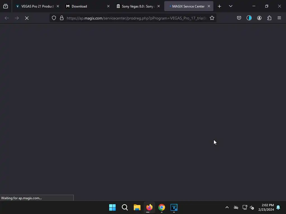286x214 pixels.
Task: Open tracking protection shield icon
Action: pos(54,18)
